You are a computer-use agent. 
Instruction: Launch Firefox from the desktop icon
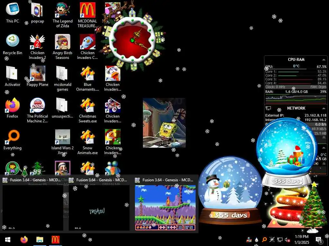(13, 108)
